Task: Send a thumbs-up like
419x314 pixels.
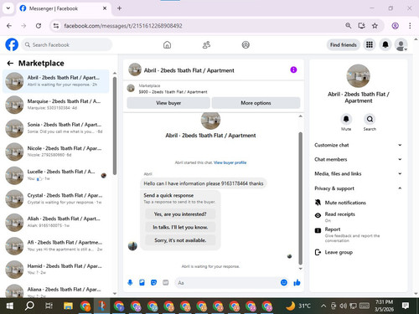Action: (x=297, y=283)
